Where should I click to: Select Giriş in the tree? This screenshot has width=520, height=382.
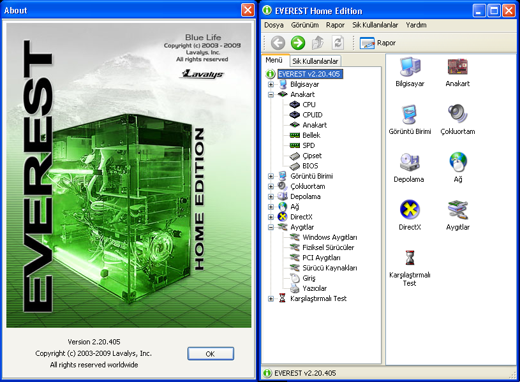[309, 278]
